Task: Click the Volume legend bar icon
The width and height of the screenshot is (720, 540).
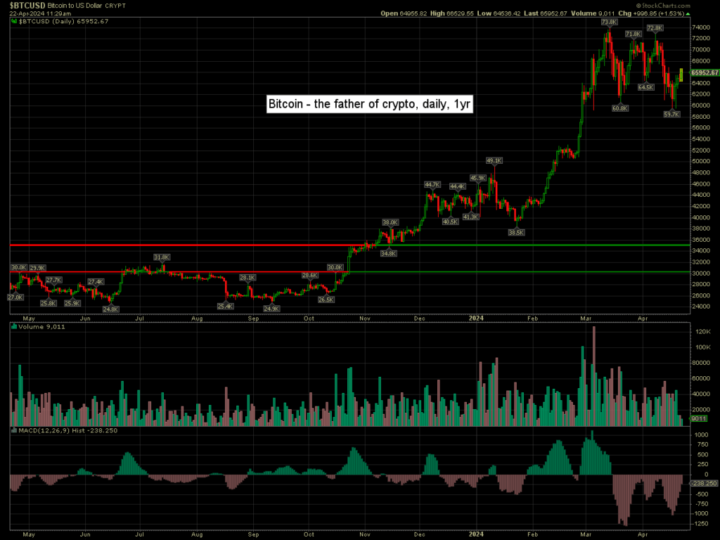Action: point(13,326)
